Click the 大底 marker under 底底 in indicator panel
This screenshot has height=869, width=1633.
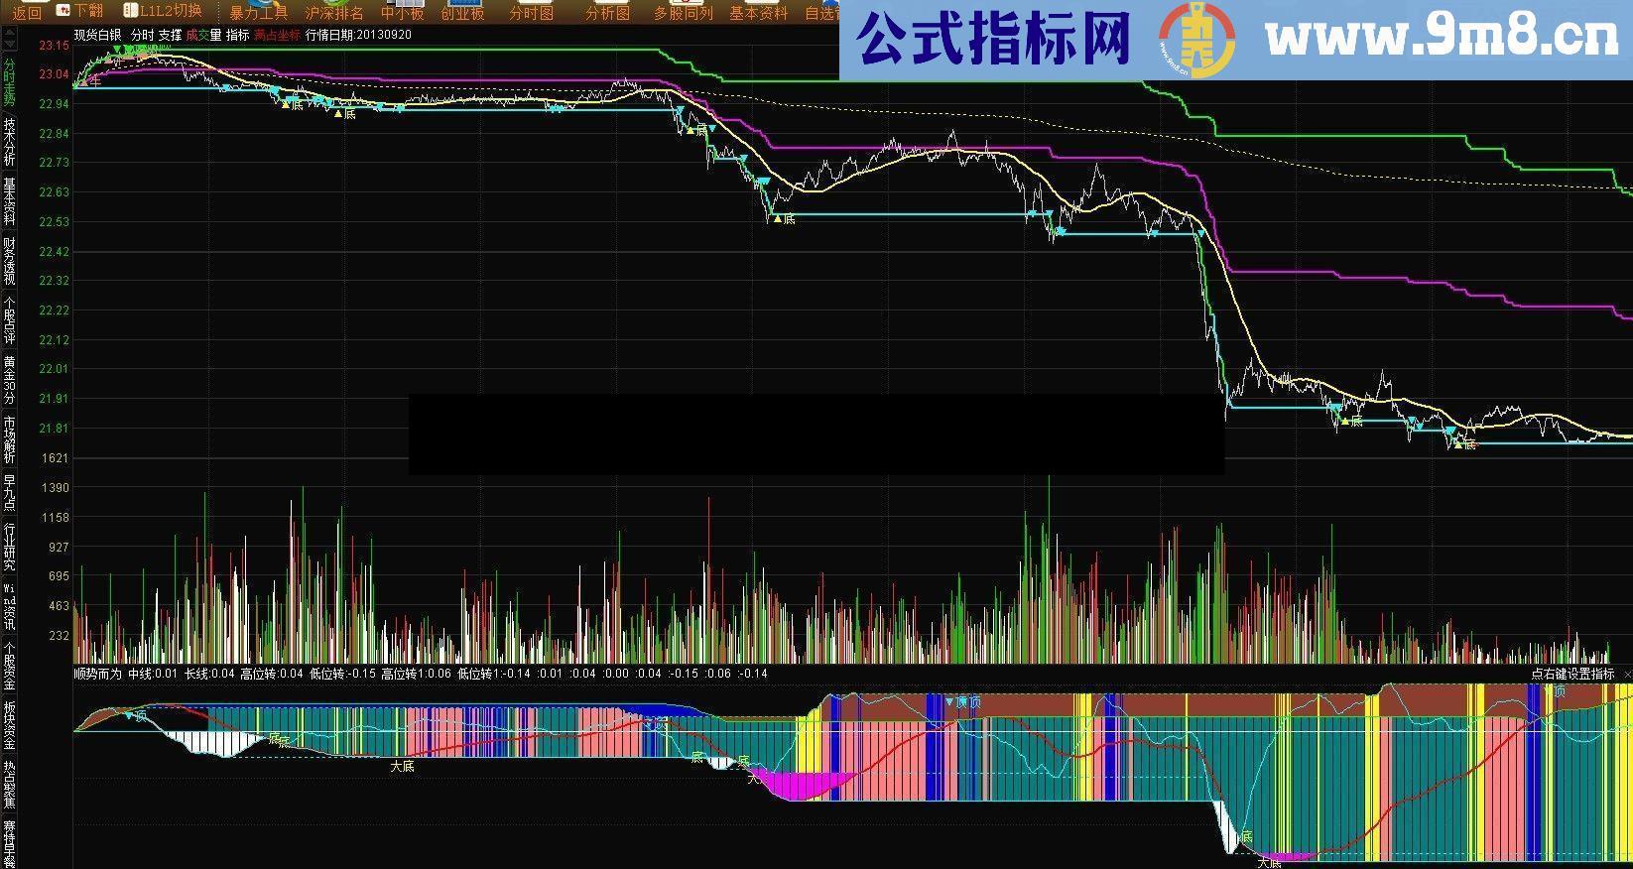(x=402, y=766)
